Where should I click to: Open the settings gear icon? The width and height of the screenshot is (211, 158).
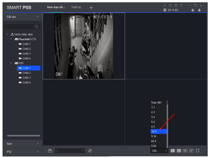(x=176, y=5)
